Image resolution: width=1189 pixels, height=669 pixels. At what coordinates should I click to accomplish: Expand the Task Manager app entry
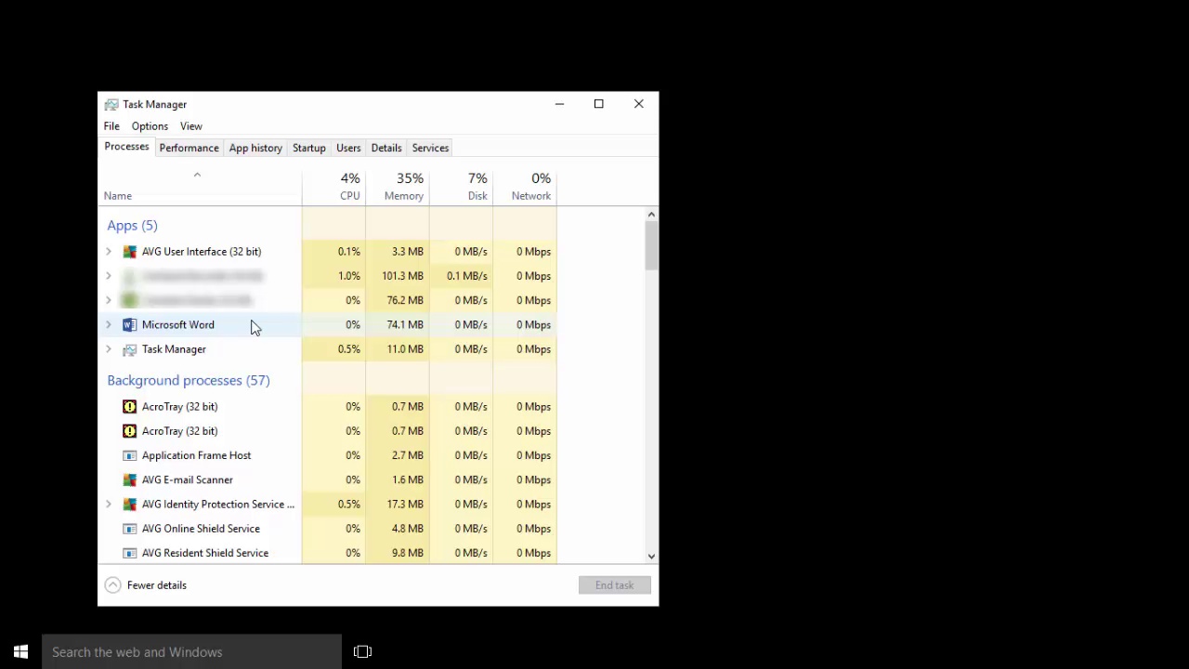click(x=109, y=349)
